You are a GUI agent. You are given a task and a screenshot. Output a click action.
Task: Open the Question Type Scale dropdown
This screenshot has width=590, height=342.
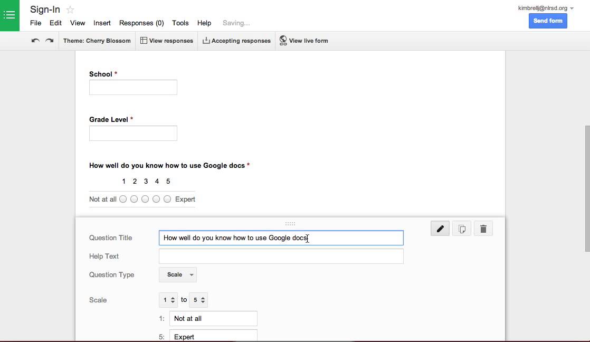point(178,274)
